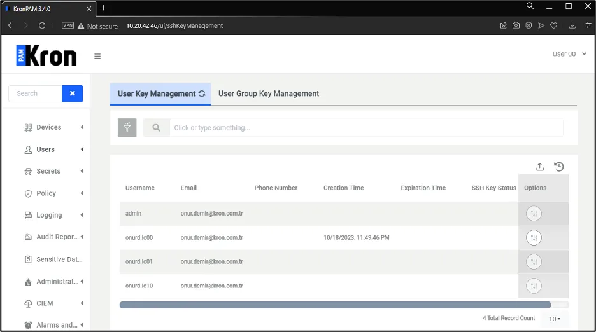The height and width of the screenshot is (332, 596).
Task: Expand Secrets menu arrow
Action: pyautogui.click(x=82, y=171)
